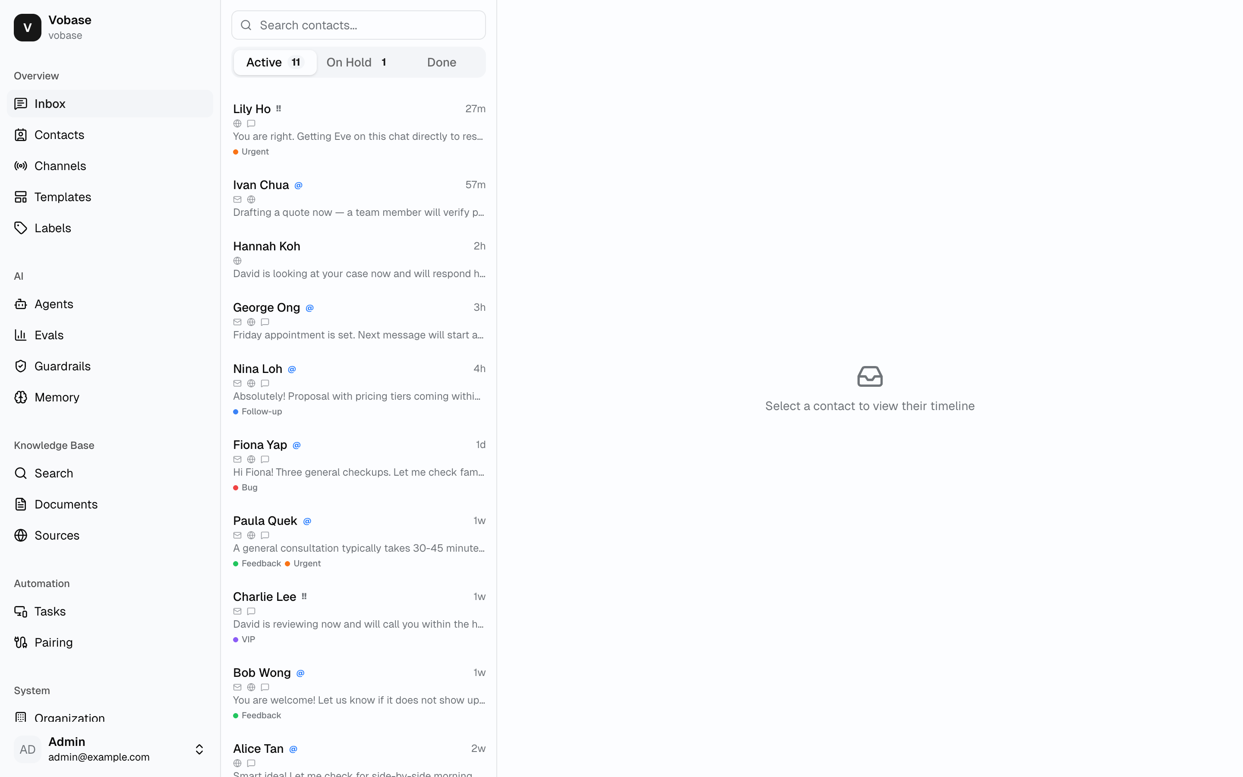The width and height of the screenshot is (1243, 777).
Task: Open Labels via its tag icon
Action: [21, 228]
